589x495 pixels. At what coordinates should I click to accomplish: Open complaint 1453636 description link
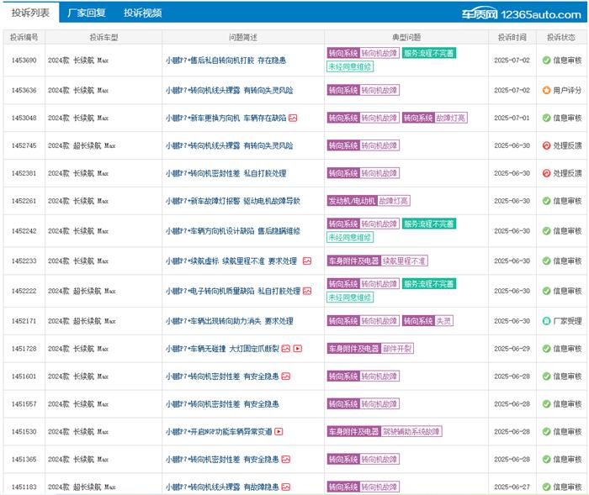pos(229,90)
